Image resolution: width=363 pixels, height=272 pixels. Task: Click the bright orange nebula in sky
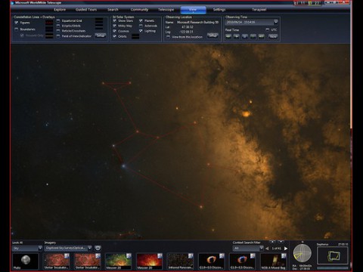coord(246,114)
